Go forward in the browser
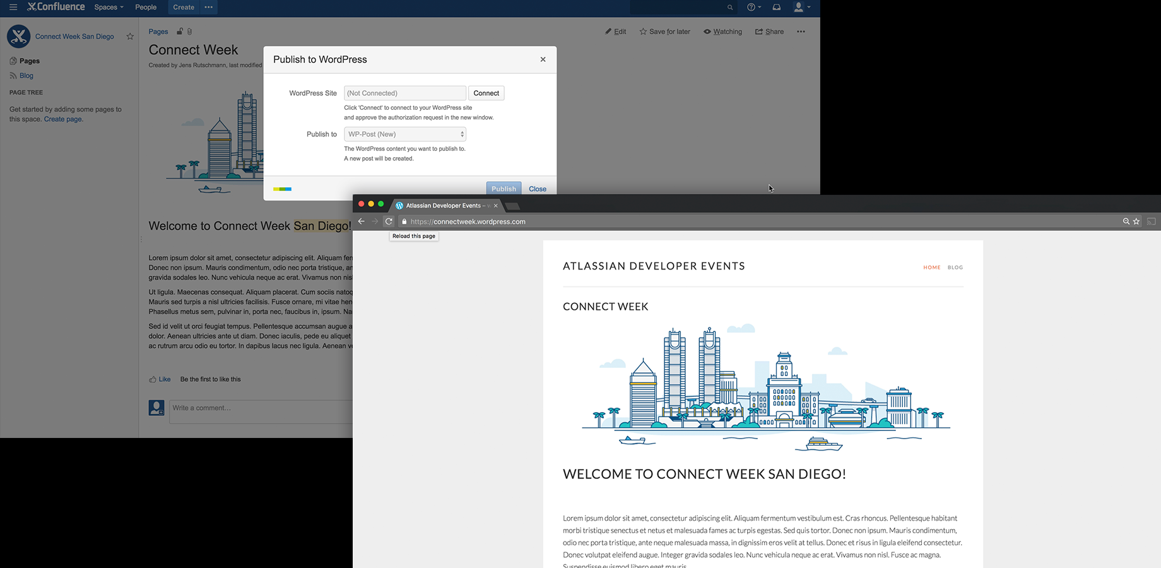The height and width of the screenshot is (568, 1161). tap(375, 222)
